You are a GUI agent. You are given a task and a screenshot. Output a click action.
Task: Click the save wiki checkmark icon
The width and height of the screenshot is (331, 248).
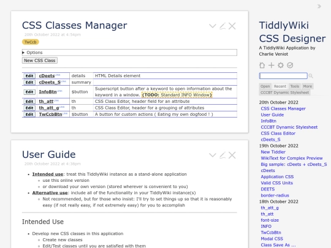click(290, 65)
